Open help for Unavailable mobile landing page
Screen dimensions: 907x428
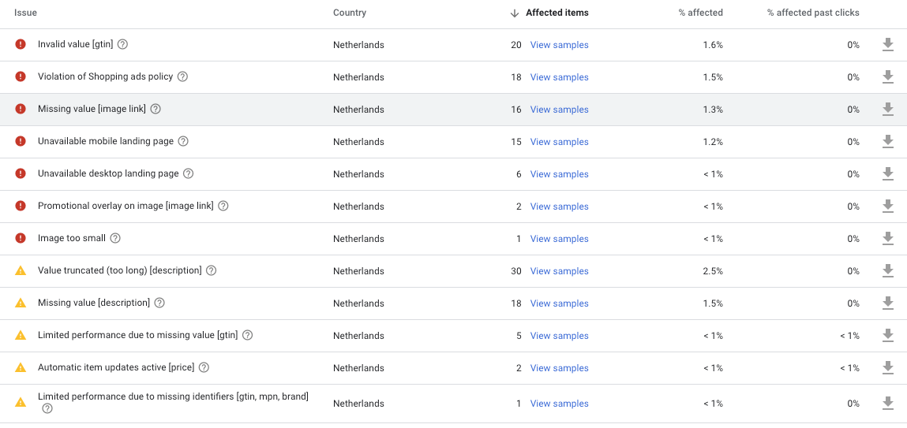point(183,141)
